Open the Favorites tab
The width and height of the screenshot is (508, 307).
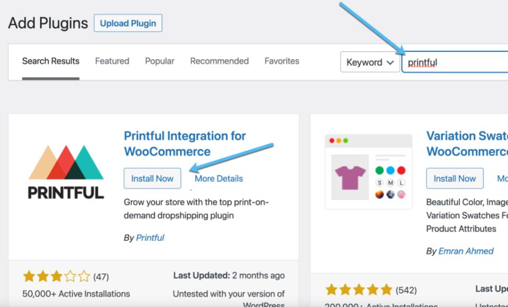pyautogui.click(x=282, y=61)
